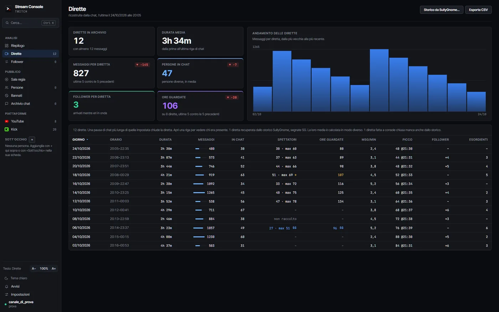
Task: Click the search magnifier icon
Action: [7, 23]
